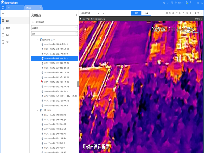Mute audio using the speaker icon
The width and height of the screenshot is (204, 153).
[173, 13]
